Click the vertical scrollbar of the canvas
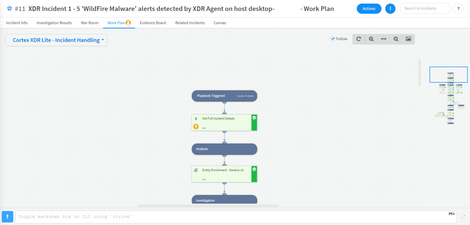Image resolution: width=470 pixels, height=225 pixels. click(x=419, y=73)
